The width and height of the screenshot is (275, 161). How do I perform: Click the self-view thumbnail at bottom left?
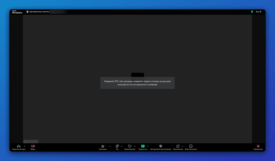(31, 141)
